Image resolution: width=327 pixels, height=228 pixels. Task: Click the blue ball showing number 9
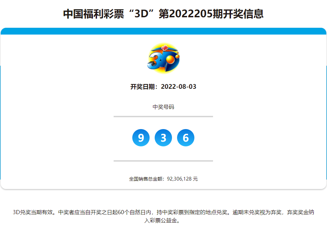(141, 138)
